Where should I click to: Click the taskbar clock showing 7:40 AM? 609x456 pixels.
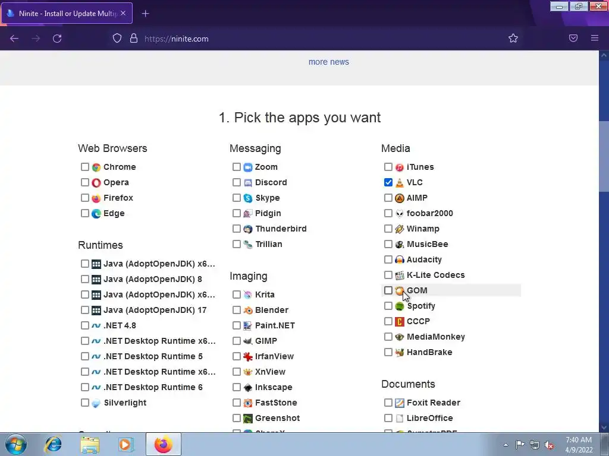coord(579,445)
